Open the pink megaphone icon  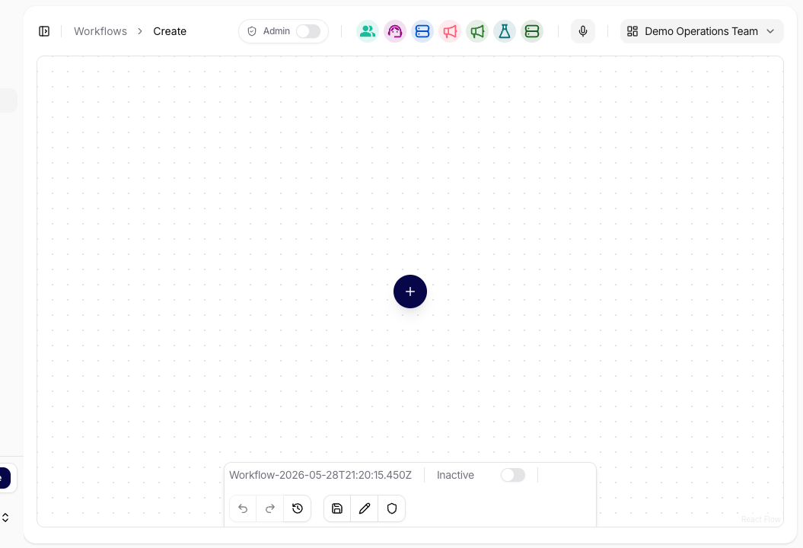[450, 31]
